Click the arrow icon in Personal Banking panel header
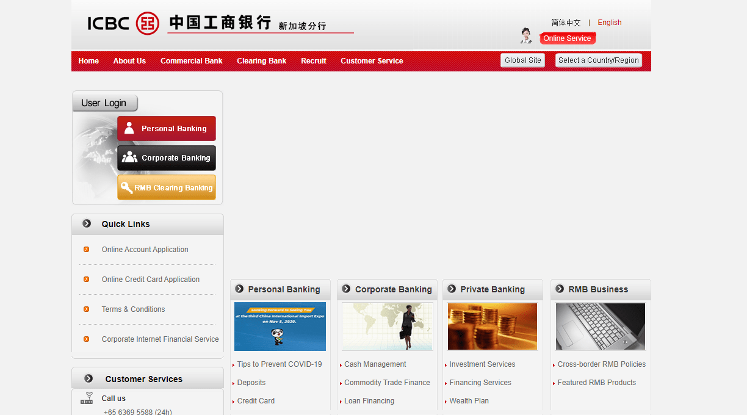Image resolution: width=747 pixels, height=415 pixels. tap(239, 289)
